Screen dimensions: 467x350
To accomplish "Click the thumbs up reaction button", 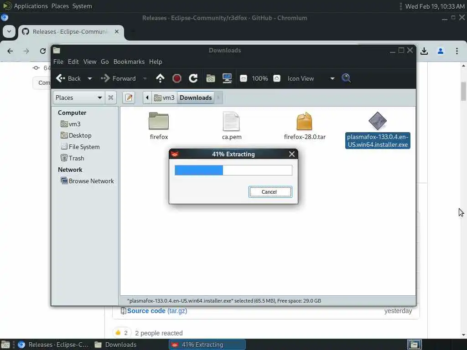I will click(122, 333).
